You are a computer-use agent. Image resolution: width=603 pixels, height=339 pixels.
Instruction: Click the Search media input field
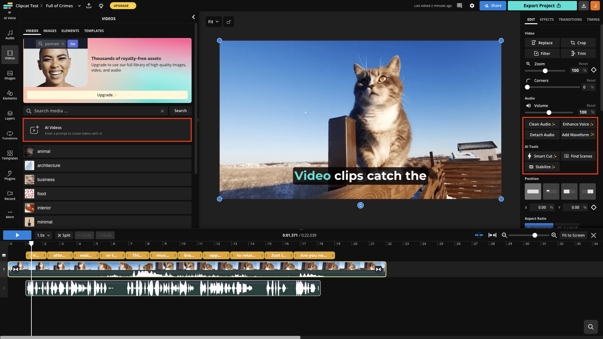[x=96, y=111]
